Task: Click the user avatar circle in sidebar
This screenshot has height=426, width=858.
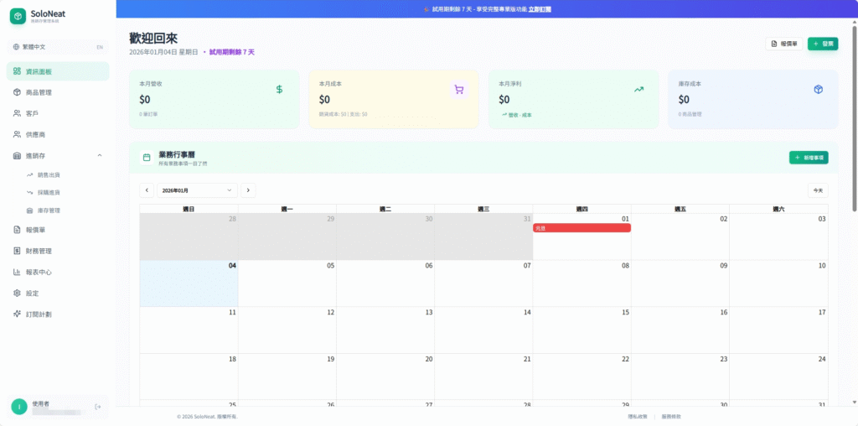Action: [x=18, y=407]
